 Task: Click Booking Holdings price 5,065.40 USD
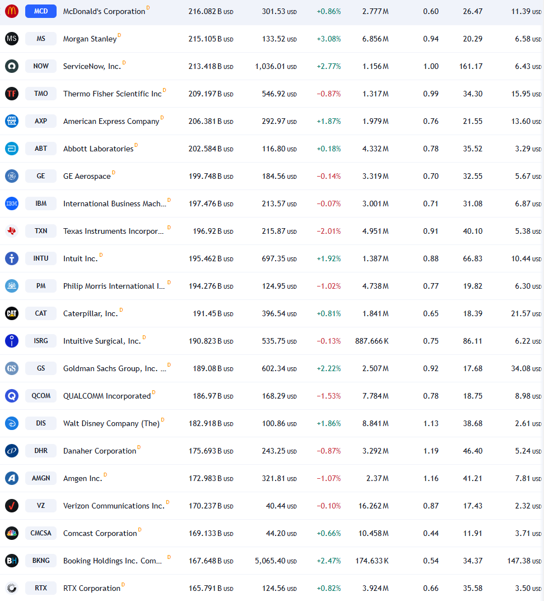pos(276,561)
